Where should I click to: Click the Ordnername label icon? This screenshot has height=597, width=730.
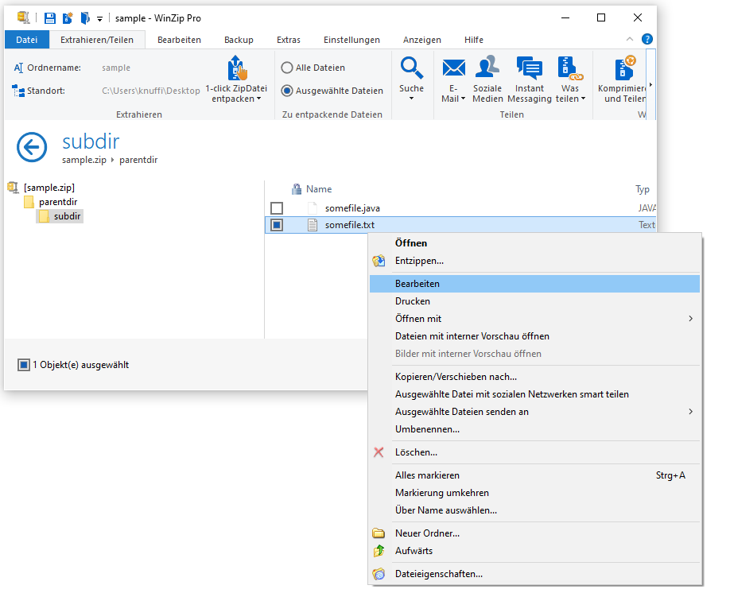[18, 68]
